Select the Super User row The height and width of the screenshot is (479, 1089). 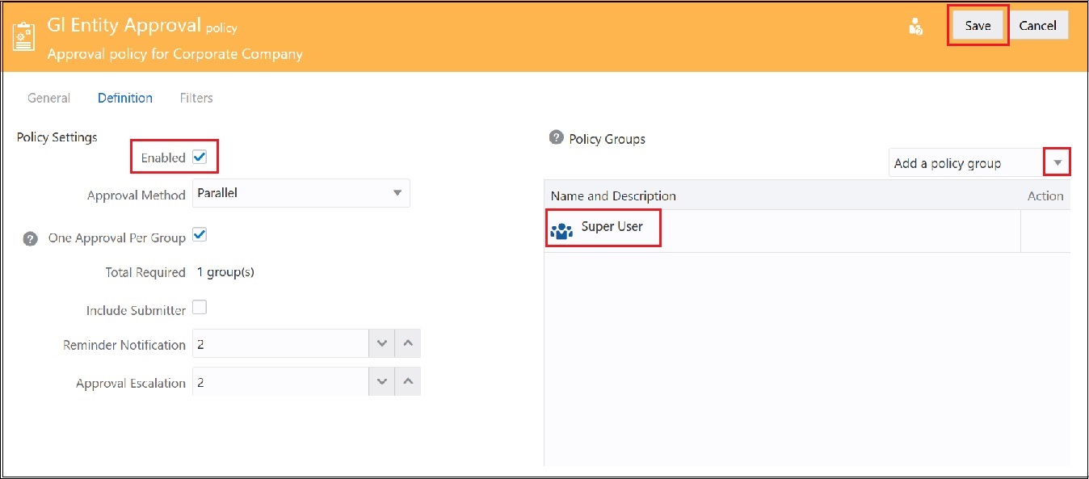614,228
